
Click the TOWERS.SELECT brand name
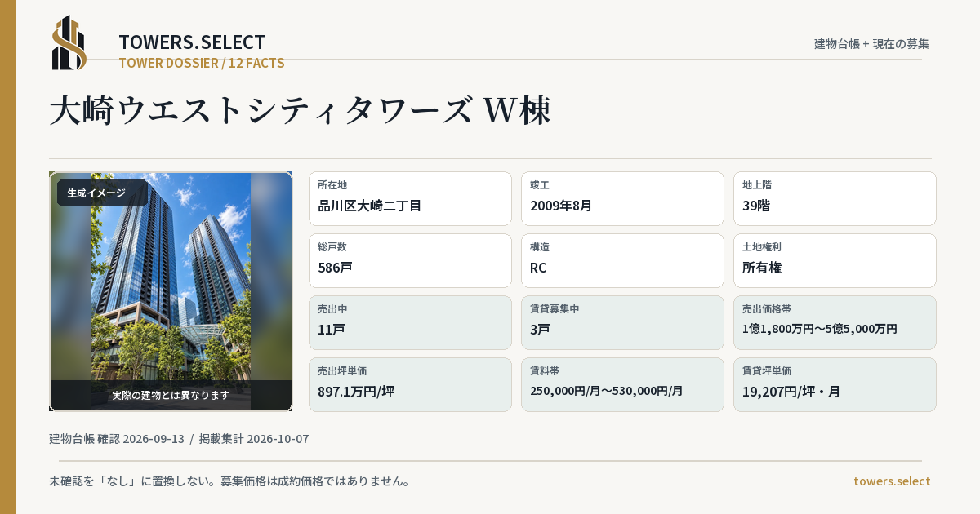192,42
